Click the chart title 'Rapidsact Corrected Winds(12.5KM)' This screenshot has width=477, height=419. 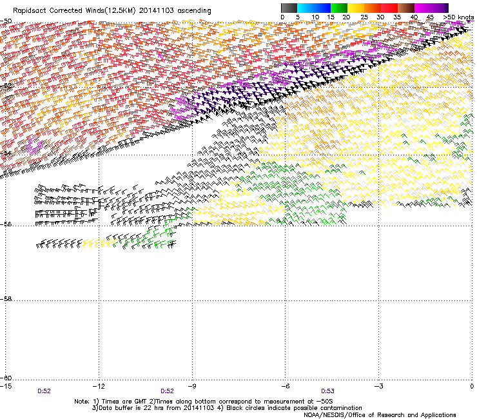74,11
